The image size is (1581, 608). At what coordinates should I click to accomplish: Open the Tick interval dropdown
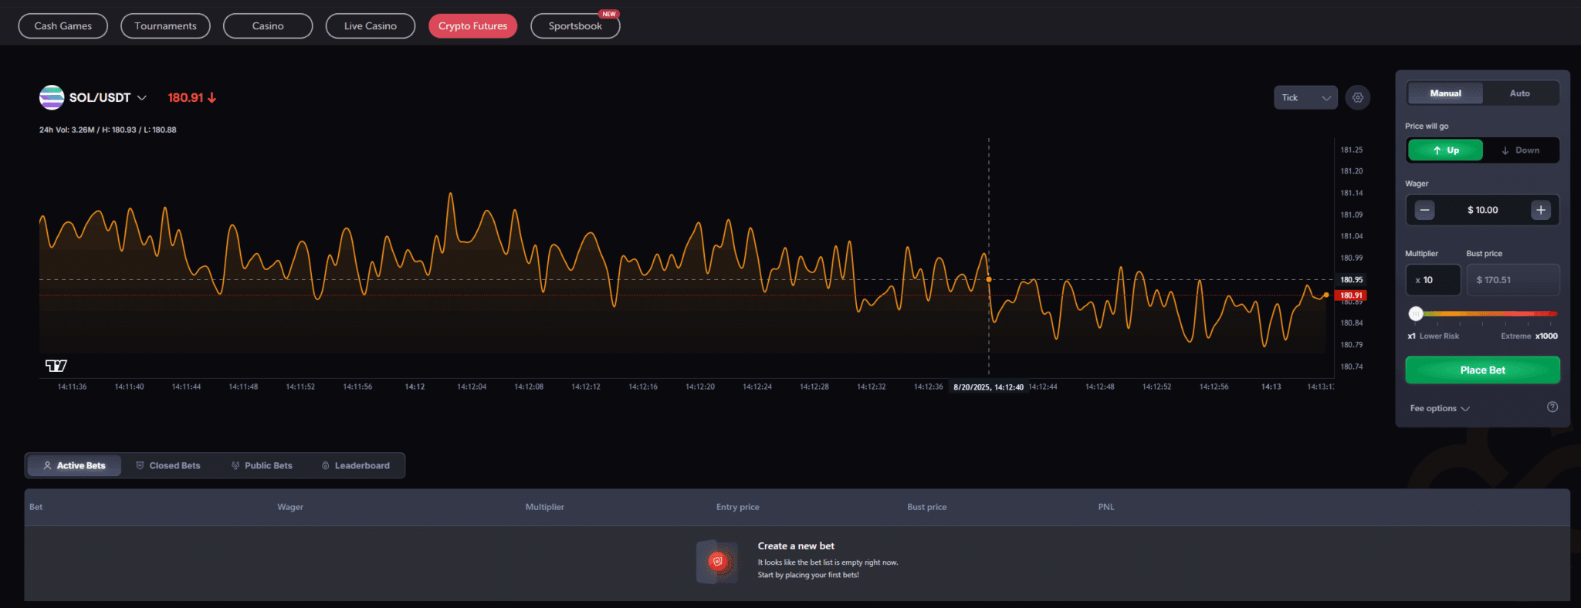1305,98
